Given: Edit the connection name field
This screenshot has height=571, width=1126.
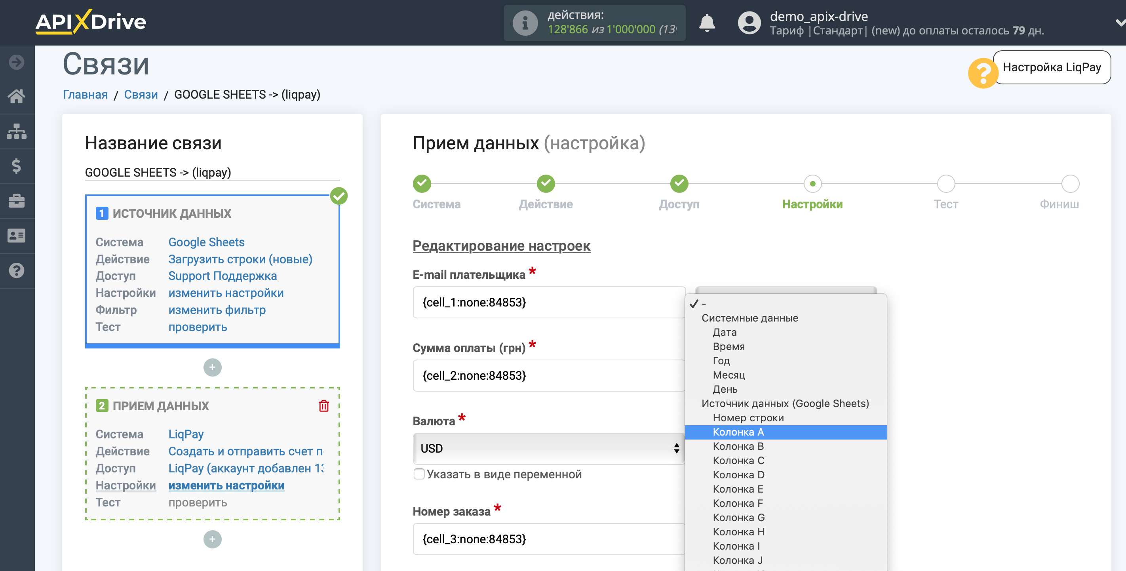Looking at the screenshot, I should pyautogui.click(x=213, y=172).
